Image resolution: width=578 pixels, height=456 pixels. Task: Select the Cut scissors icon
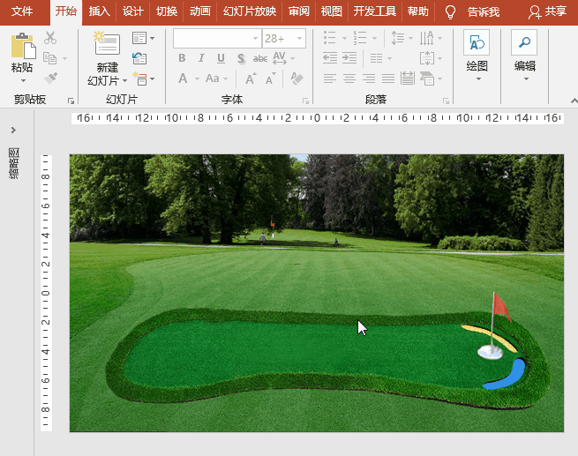tap(50, 38)
